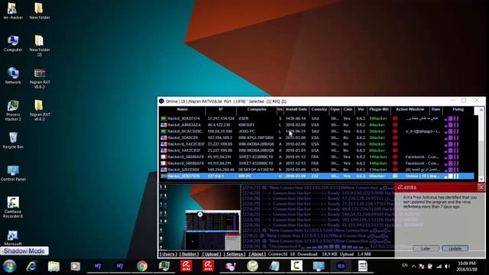Image resolution: width=489 pixels, height=275 pixels.
Task: Open the Network desktop icon
Action: pyautogui.click(x=13, y=76)
